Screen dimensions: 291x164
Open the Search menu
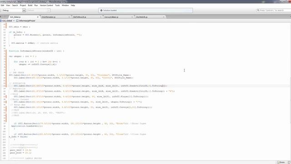pyautogui.click(x=15, y=5)
